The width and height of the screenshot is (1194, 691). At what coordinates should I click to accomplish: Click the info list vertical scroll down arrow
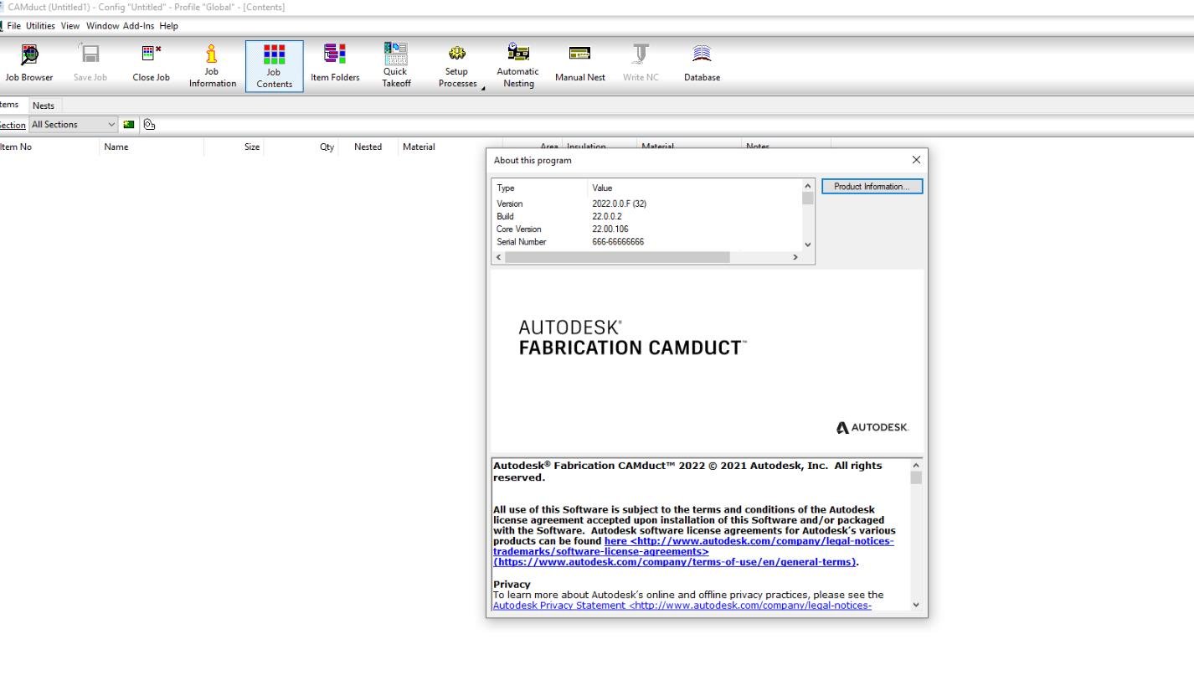[x=808, y=245]
